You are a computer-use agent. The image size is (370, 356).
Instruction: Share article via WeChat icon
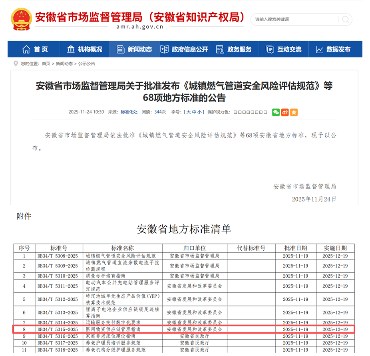276,112
